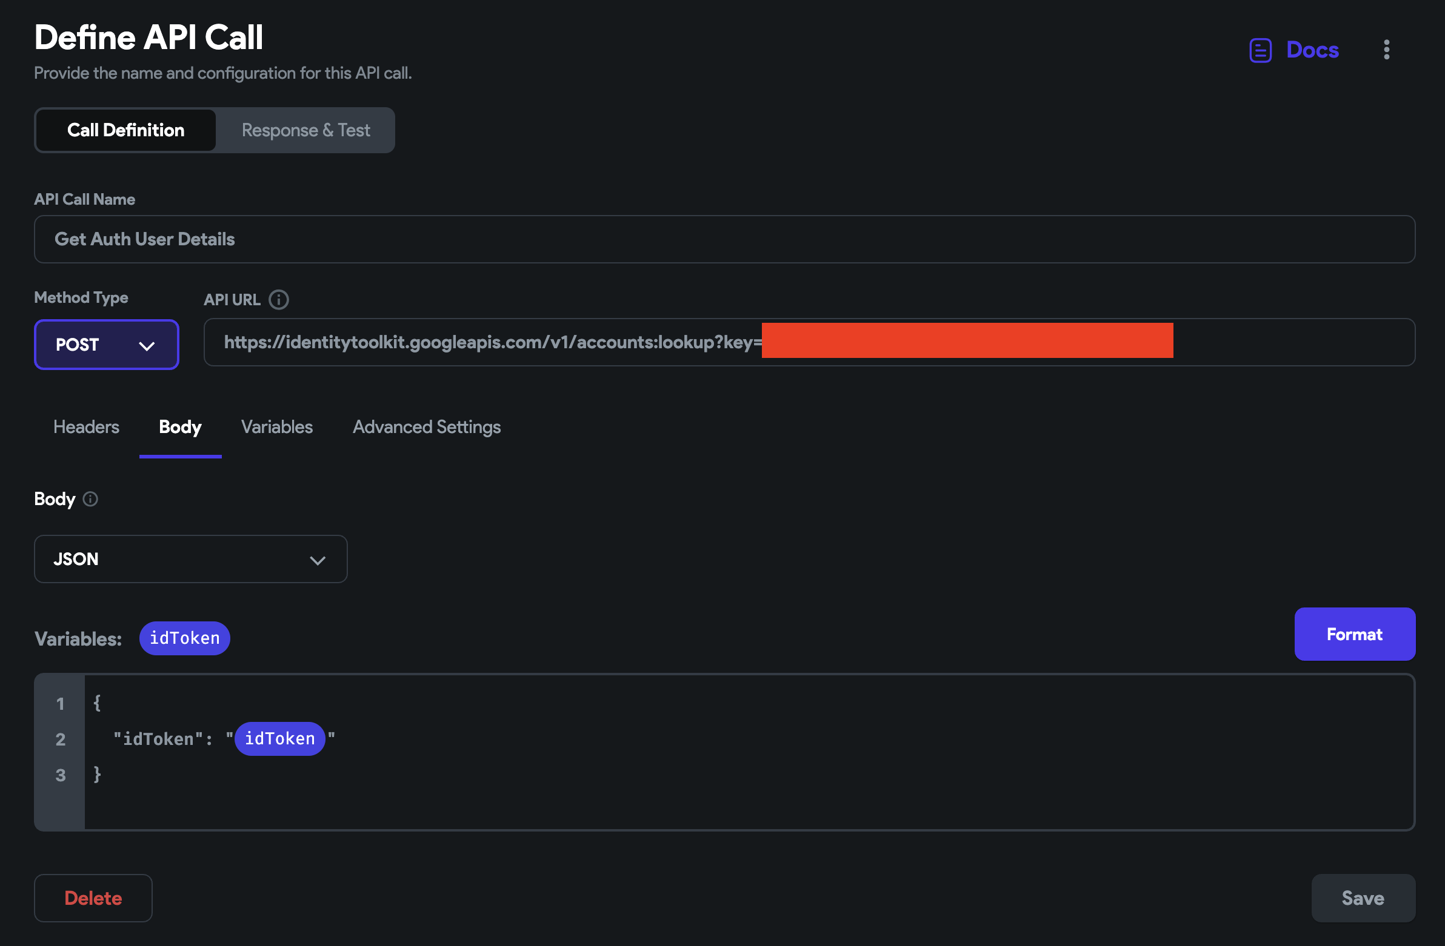Open the Method Type dropdown showing POST
1445x946 pixels.
pyautogui.click(x=106, y=345)
